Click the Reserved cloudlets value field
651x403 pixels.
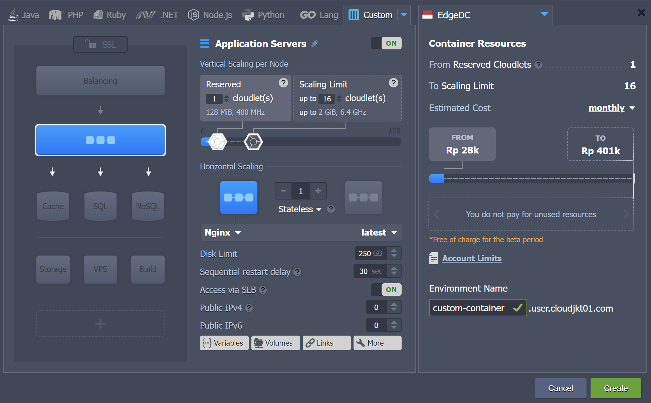(x=214, y=99)
